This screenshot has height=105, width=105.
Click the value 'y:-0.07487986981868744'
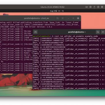click(51, 86)
